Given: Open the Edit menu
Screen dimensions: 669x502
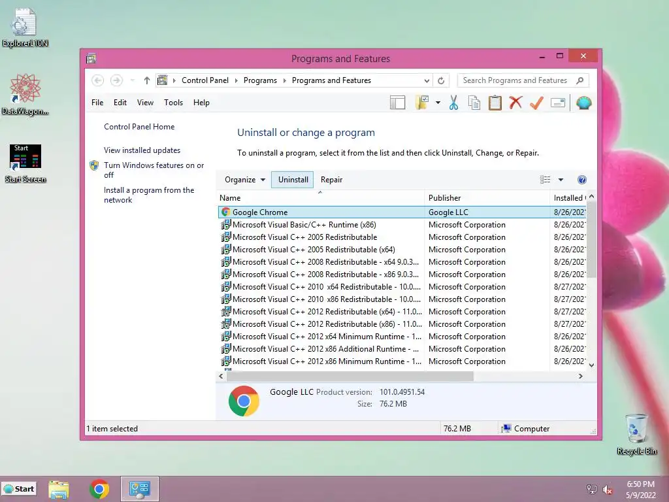Looking at the screenshot, I should (x=120, y=103).
